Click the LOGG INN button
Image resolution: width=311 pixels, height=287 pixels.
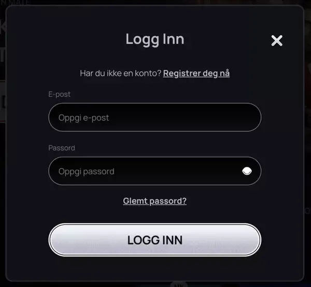pos(154,240)
